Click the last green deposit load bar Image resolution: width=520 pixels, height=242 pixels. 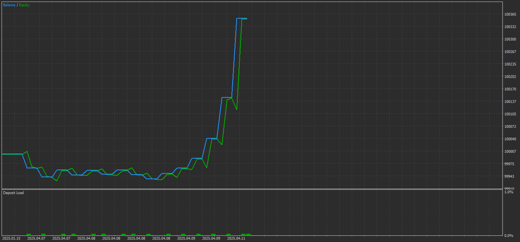point(249,234)
